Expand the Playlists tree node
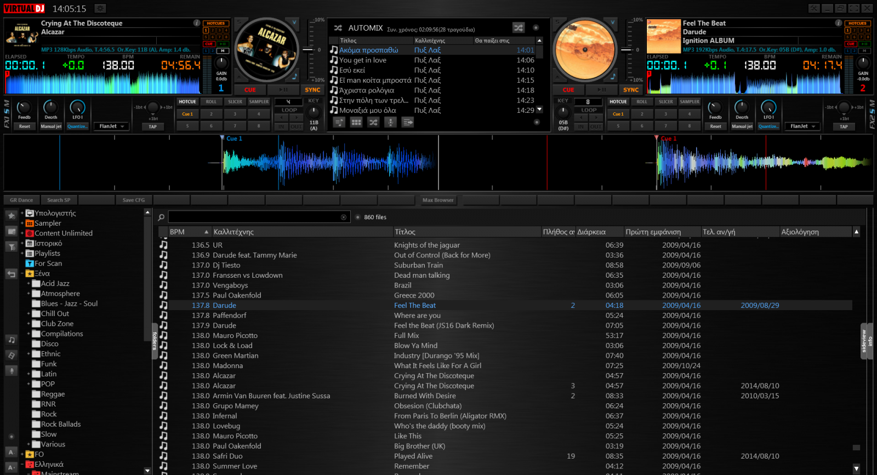The height and width of the screenshot is (475, 877). 22,254
